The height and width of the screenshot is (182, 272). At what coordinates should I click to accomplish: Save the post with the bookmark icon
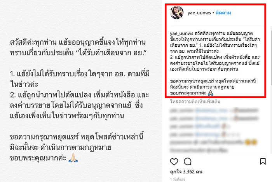coord(263,161)
